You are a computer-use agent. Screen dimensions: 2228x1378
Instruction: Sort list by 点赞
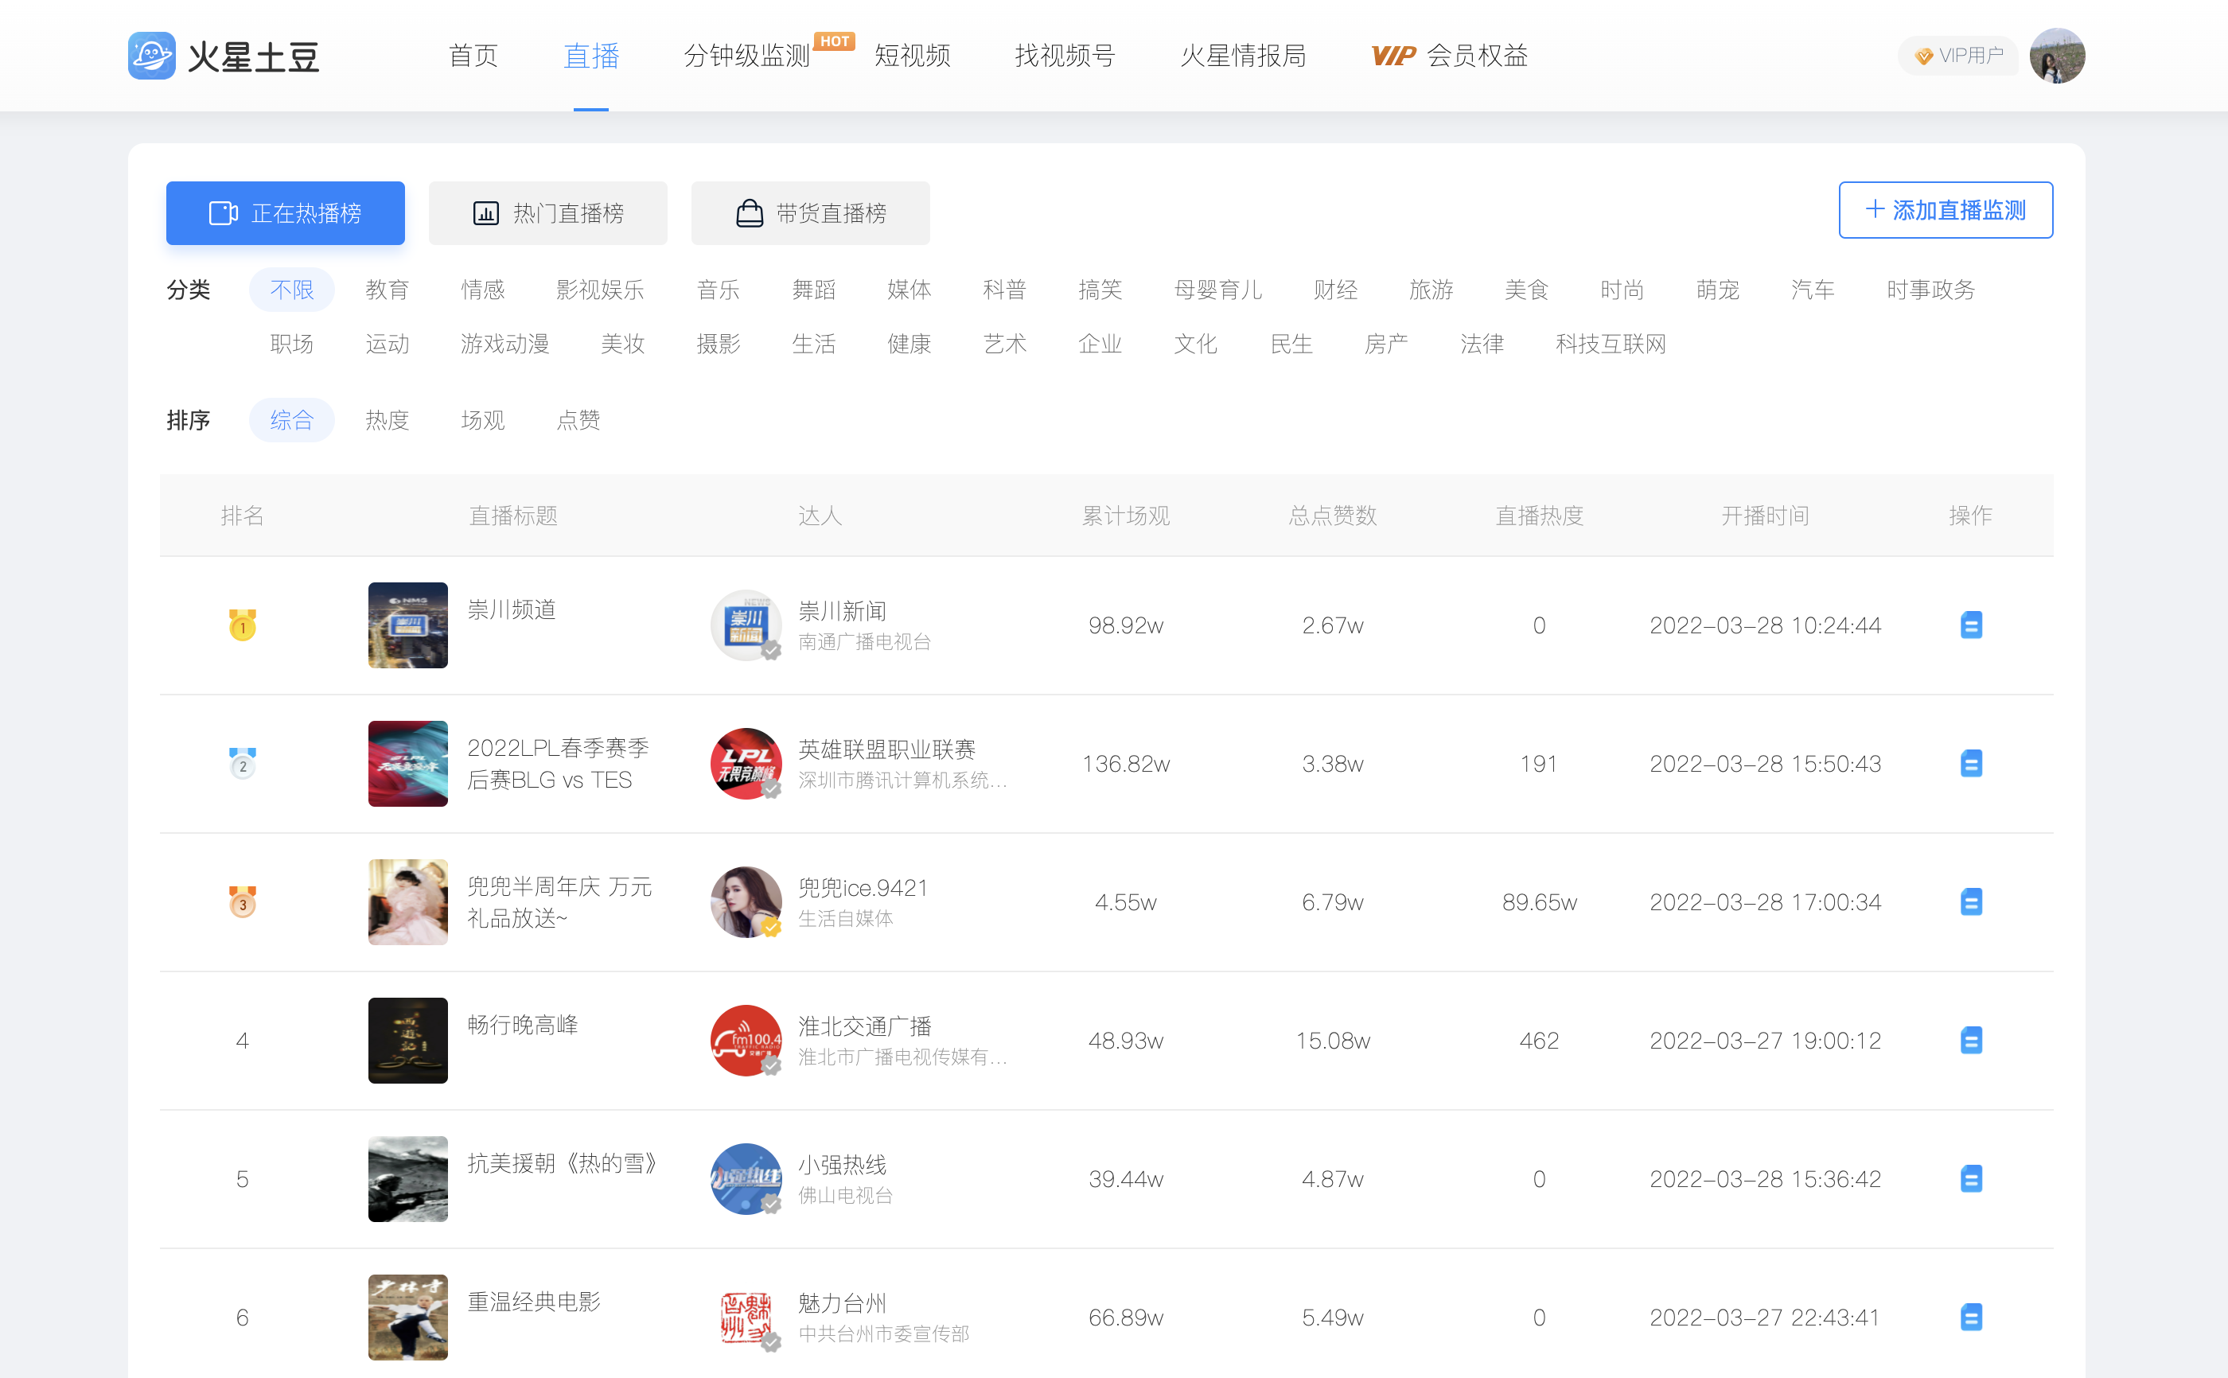578,420
